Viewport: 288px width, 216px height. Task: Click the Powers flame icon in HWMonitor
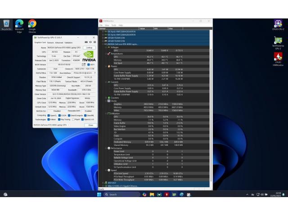(109, 66)
